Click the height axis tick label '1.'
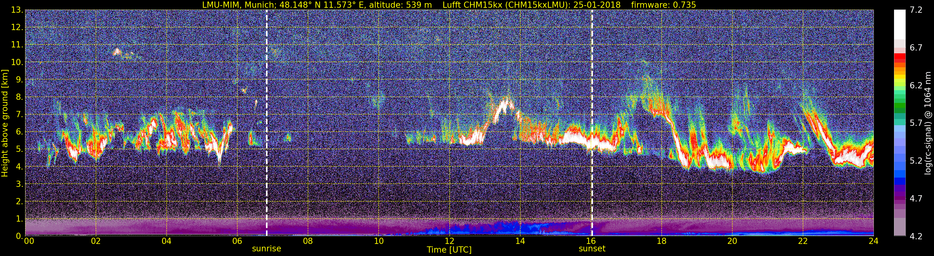 pyautogui.click(x=19, y=218)
